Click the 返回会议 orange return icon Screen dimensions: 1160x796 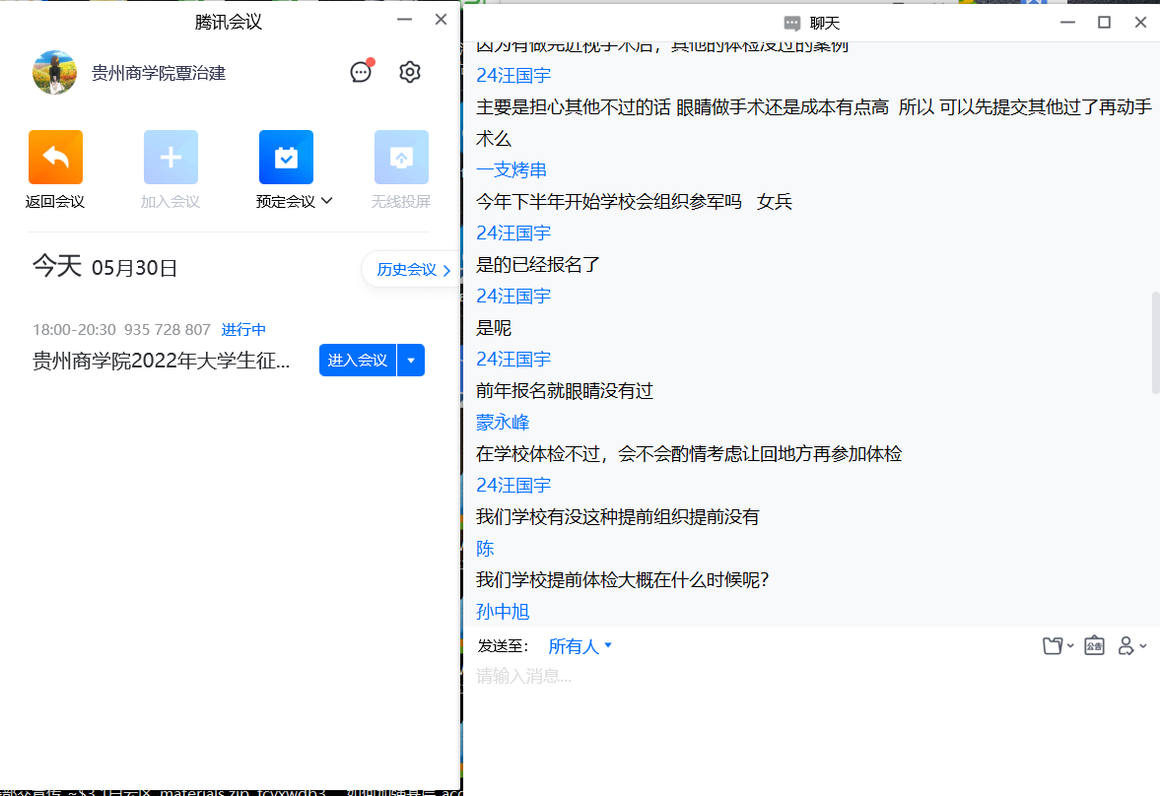coord(55,158)
